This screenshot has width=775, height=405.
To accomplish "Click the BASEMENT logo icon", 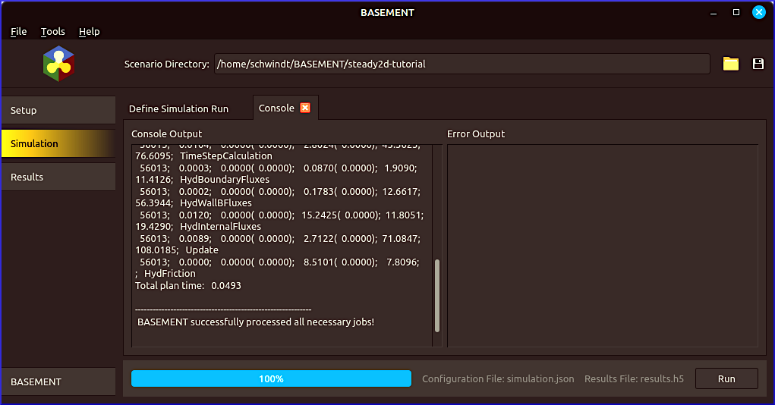I will pos(58,64).
